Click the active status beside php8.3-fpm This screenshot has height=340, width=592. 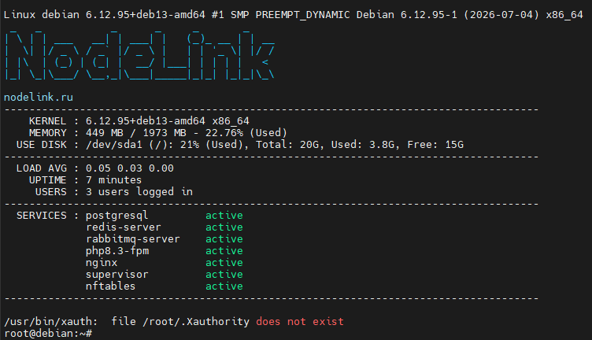pos(224,251)
